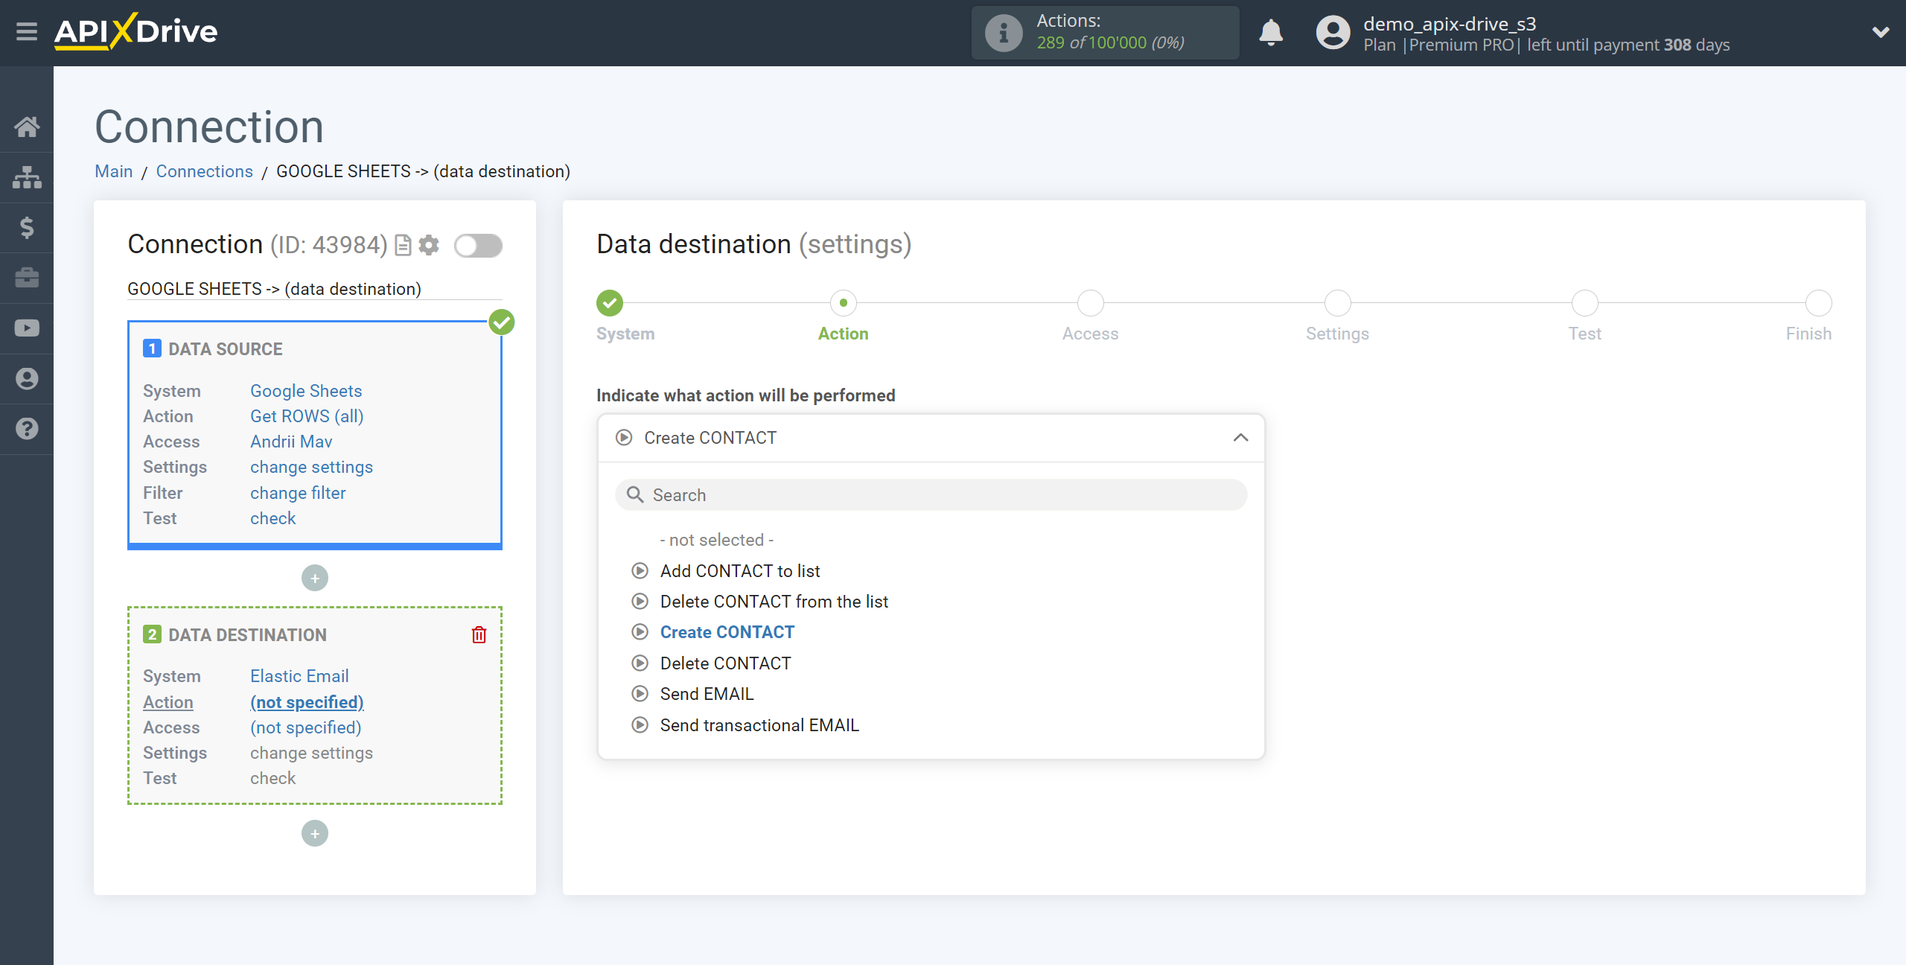This screenshot has width=1906, height=965.
Task: Click Get ROWS (all) action link
Action: [x=307, y=416]
